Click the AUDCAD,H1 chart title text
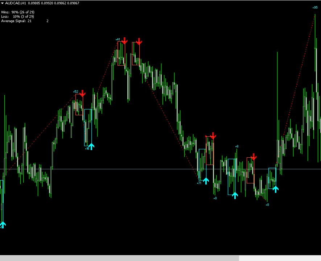The image size is (321, 261). [x=16, y=3]
